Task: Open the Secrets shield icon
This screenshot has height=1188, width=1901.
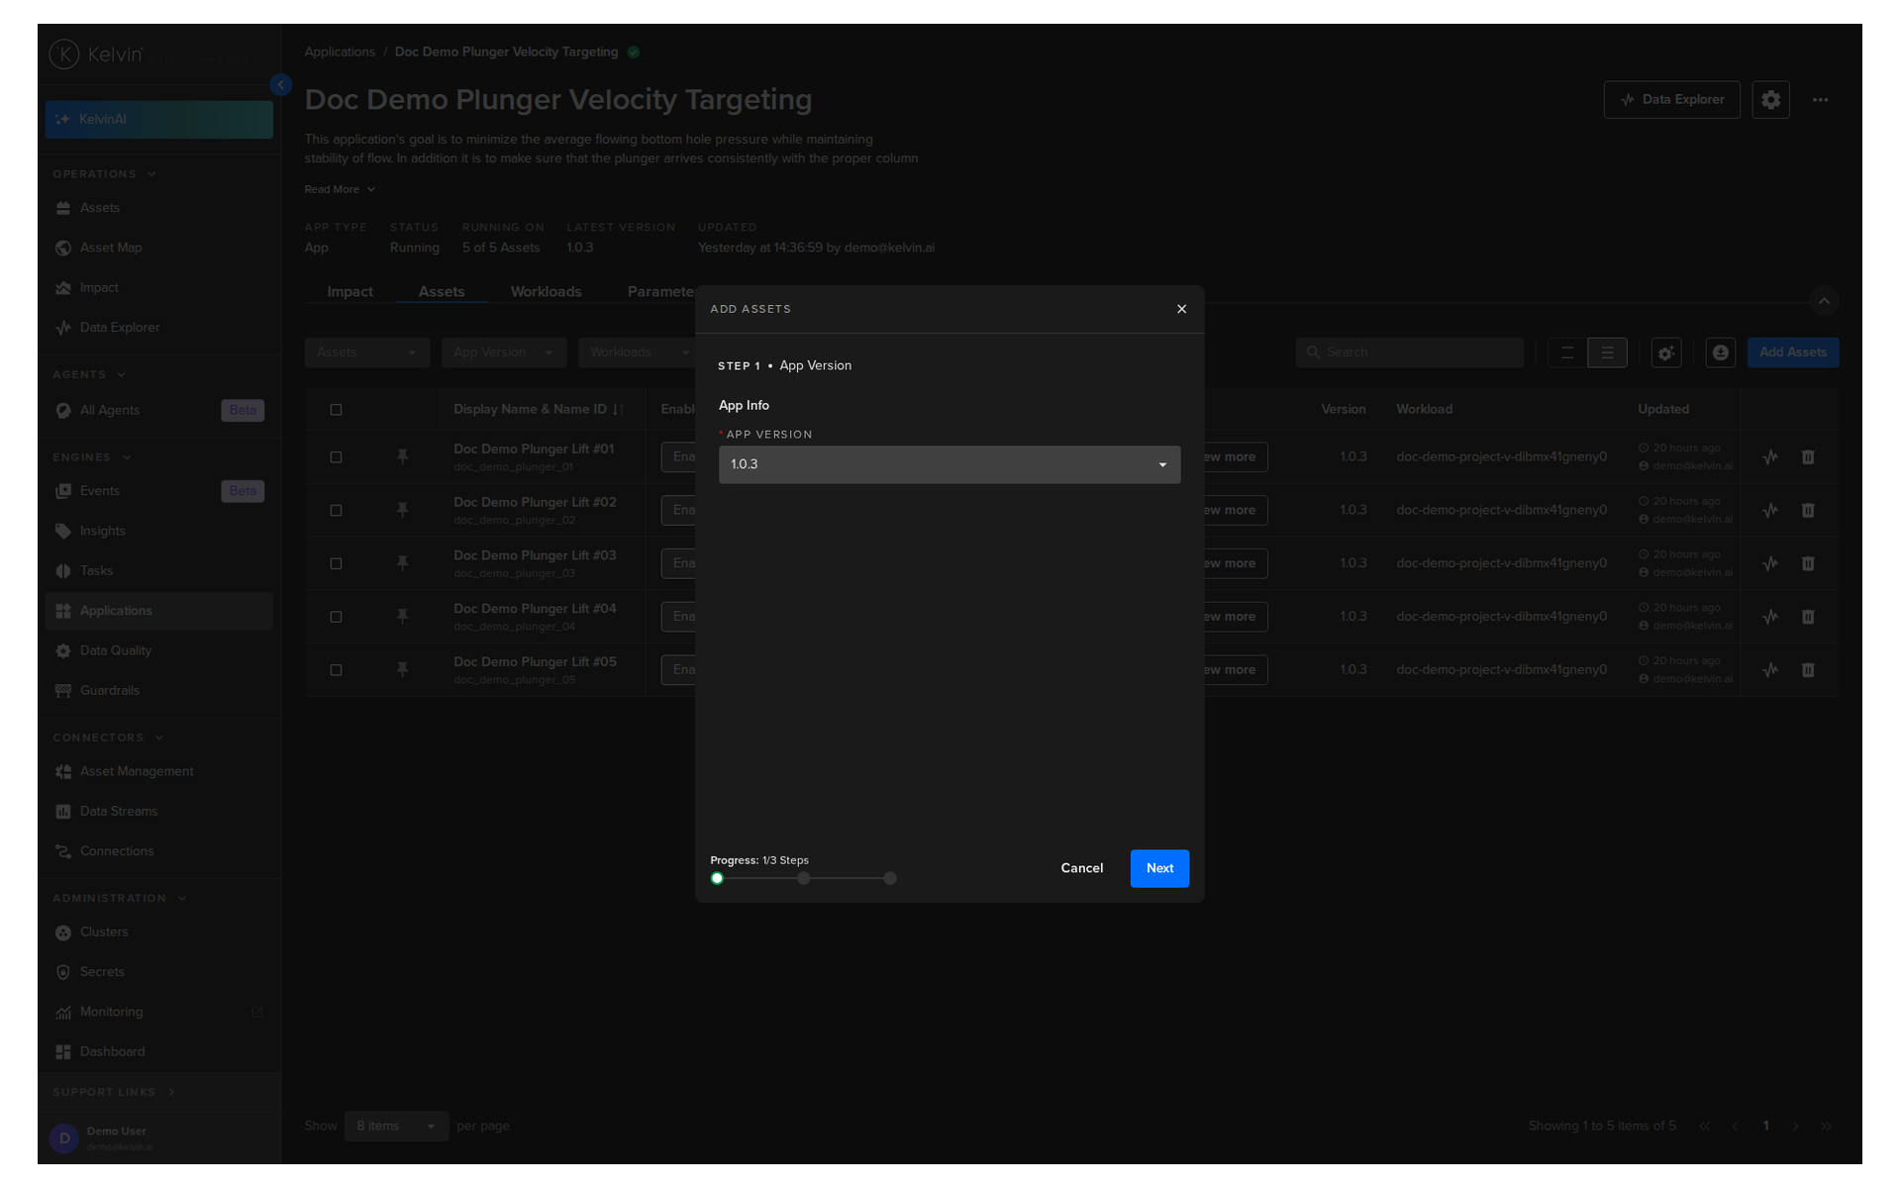Action: click(63, 972)
